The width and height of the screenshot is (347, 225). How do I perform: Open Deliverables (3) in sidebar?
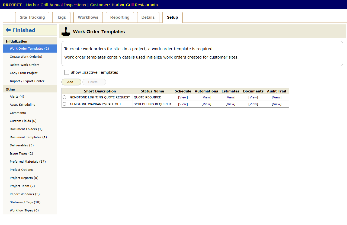click(30, 145)
